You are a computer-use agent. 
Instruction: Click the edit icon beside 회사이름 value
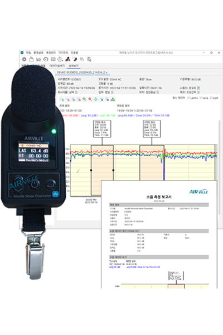coord(76,92)
